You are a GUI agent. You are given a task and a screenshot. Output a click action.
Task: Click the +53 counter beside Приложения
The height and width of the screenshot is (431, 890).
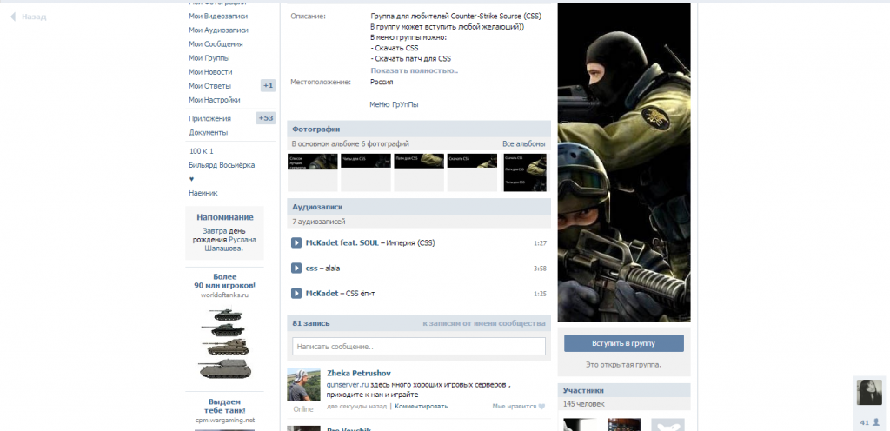(266, 117)
